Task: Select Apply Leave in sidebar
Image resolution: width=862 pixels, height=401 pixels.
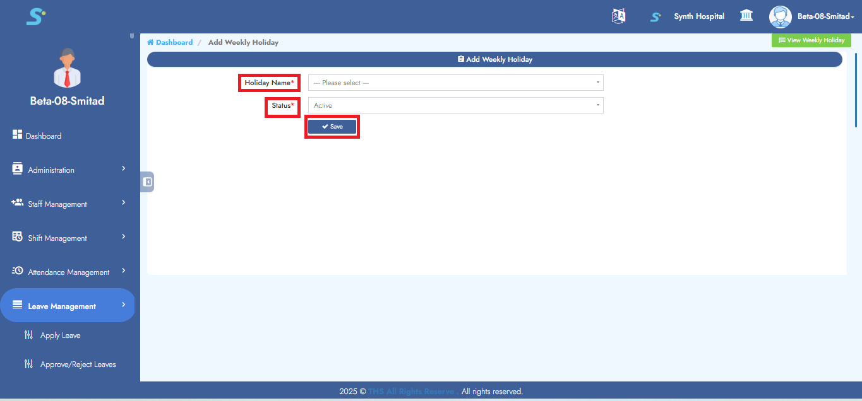Action: tap(60, 335)
